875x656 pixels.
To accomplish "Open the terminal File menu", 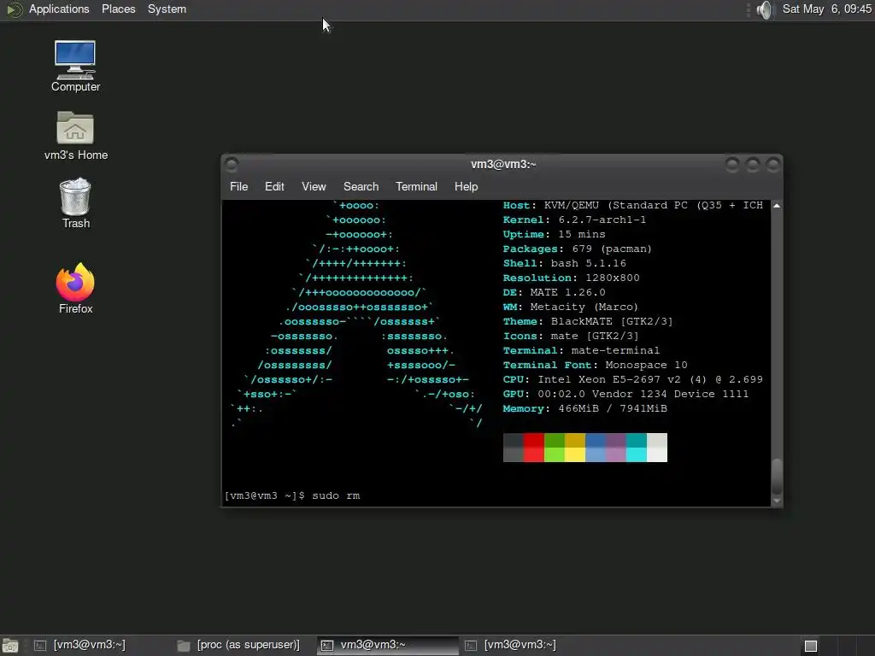I will 239,186.
